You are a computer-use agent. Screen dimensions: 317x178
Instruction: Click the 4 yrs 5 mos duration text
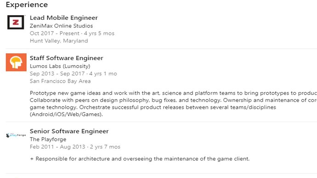click(x=99, y=33)
